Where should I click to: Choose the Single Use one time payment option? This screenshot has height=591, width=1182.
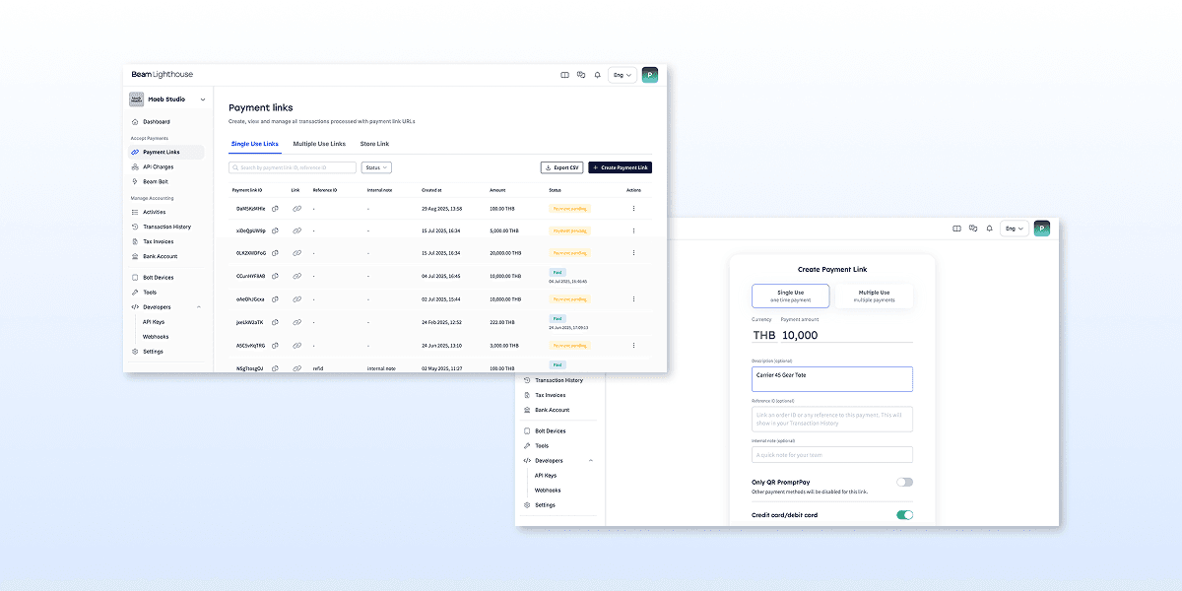pos(790,295)
